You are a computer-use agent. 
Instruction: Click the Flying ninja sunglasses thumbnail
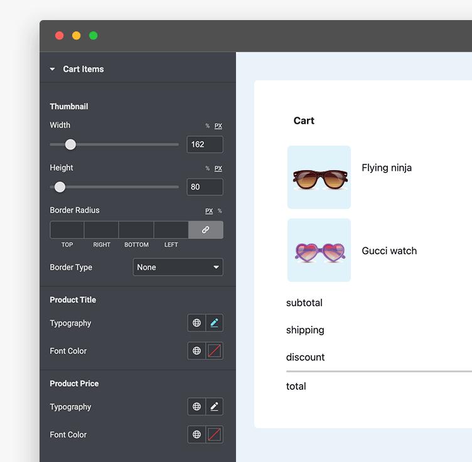pyautogui.click(x=319, y=177)
